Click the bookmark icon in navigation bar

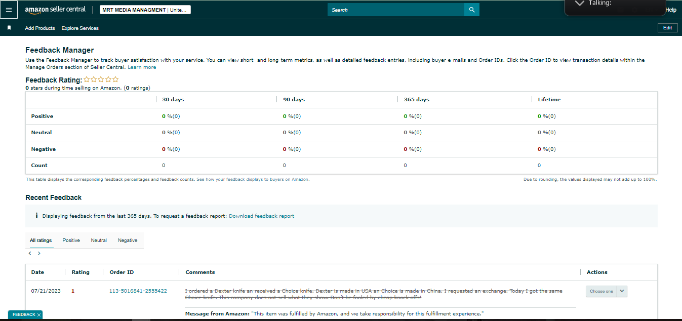coord(9,28)
